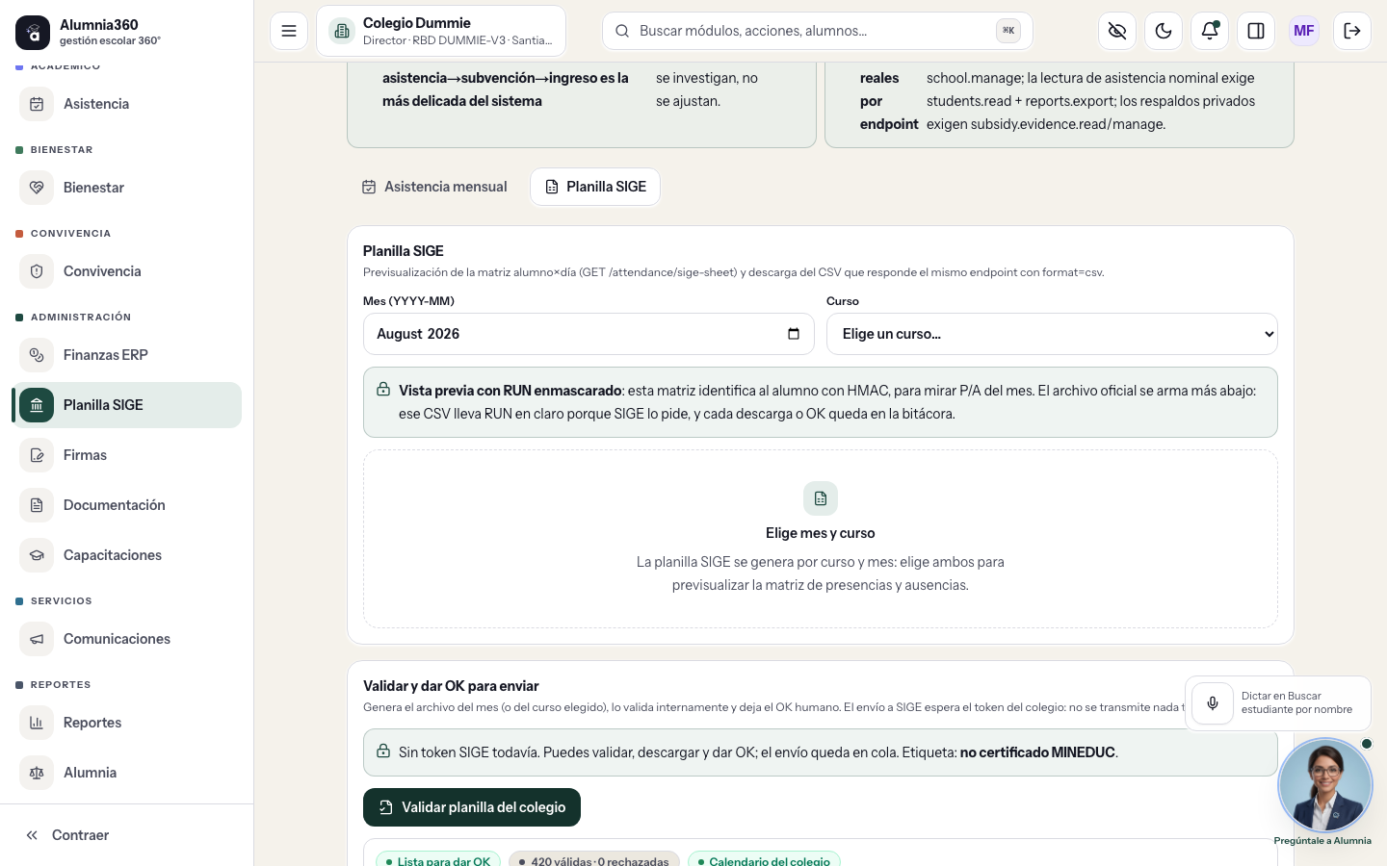This screenshot has height=866, width=1387.
Task: Open the MF user avatar
Action: click(1304, 31)
